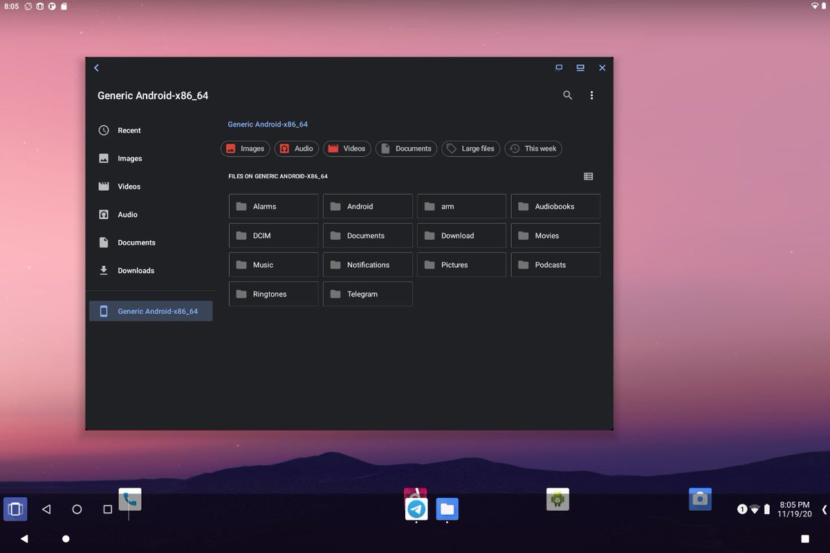The height and width of the screenshot is (553, 830).
Task: Click the taskbar Wi-Fi icon
Action: [755, 509]
